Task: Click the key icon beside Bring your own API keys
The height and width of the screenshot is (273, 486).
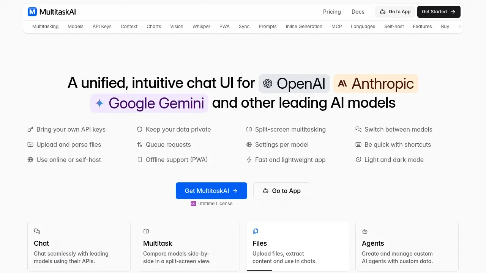Action: tap(30, 129)
